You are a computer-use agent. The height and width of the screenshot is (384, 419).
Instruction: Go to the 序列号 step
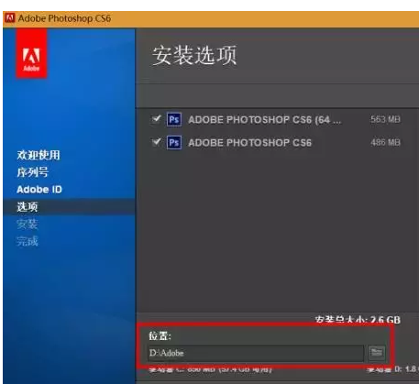33,172
